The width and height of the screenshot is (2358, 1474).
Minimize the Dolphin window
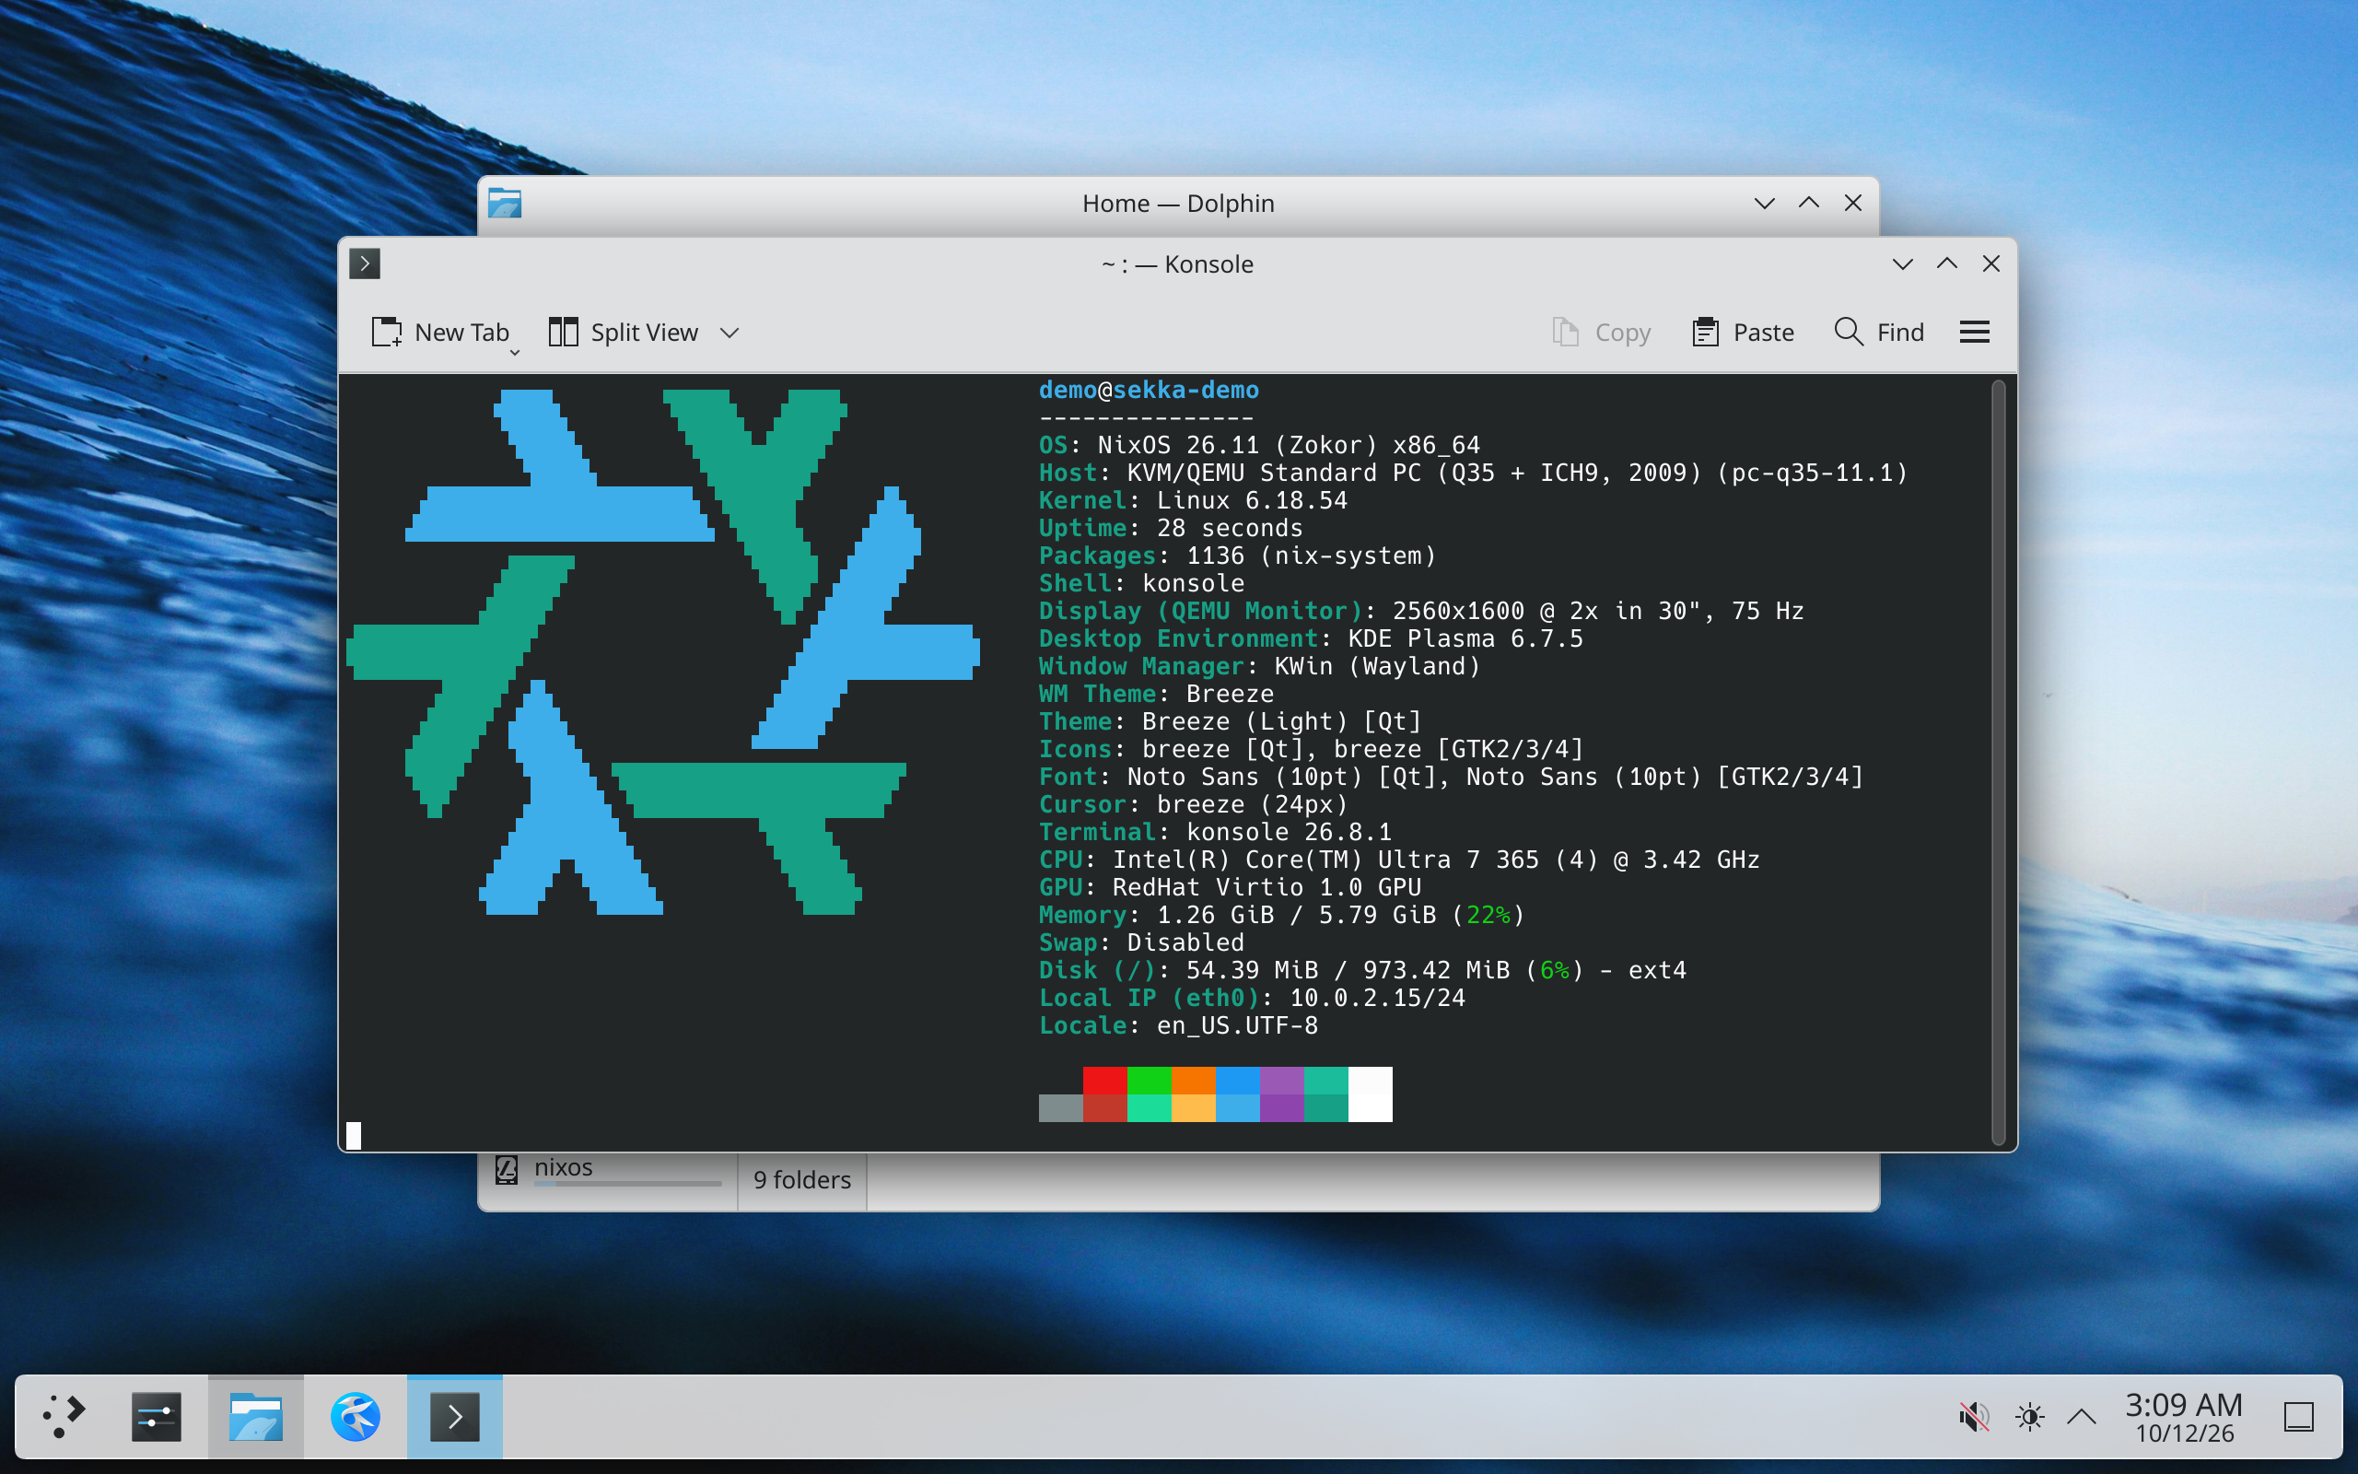(x=1764, y=203)
